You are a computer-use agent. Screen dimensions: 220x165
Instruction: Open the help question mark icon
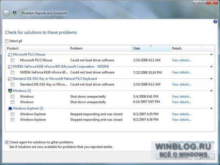coord(215,22)
